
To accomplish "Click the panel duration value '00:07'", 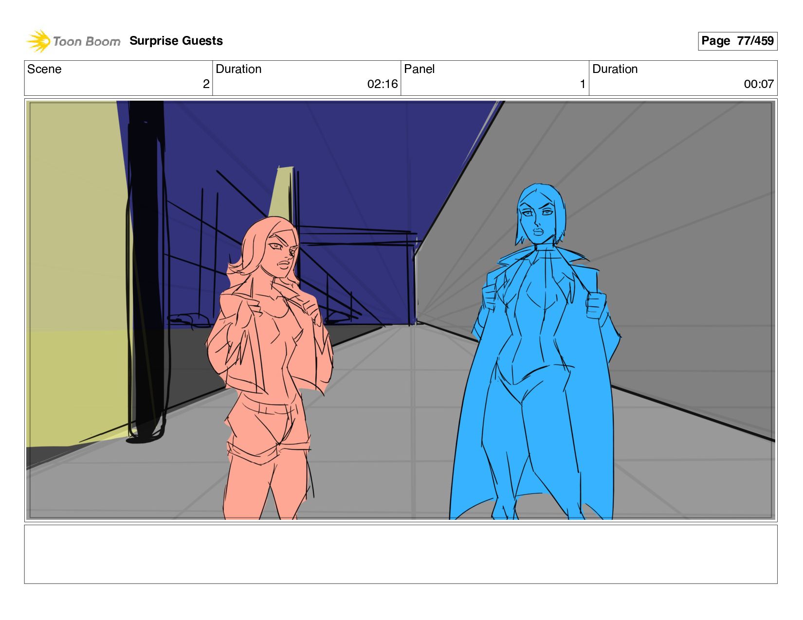I will click(x=759, y=84).
